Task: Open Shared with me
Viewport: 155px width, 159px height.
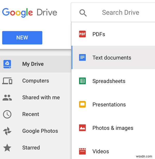Action: tap(35, 97)
